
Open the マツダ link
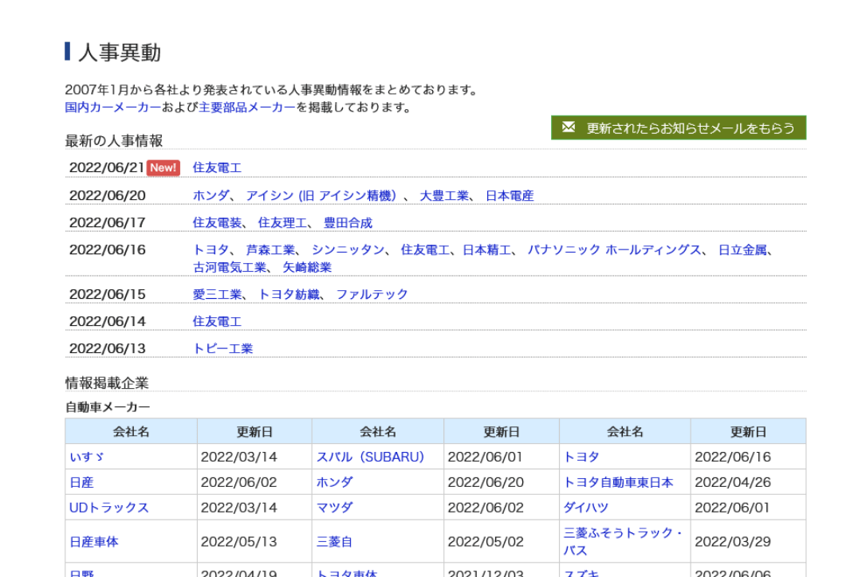click(x=334, y=508)
